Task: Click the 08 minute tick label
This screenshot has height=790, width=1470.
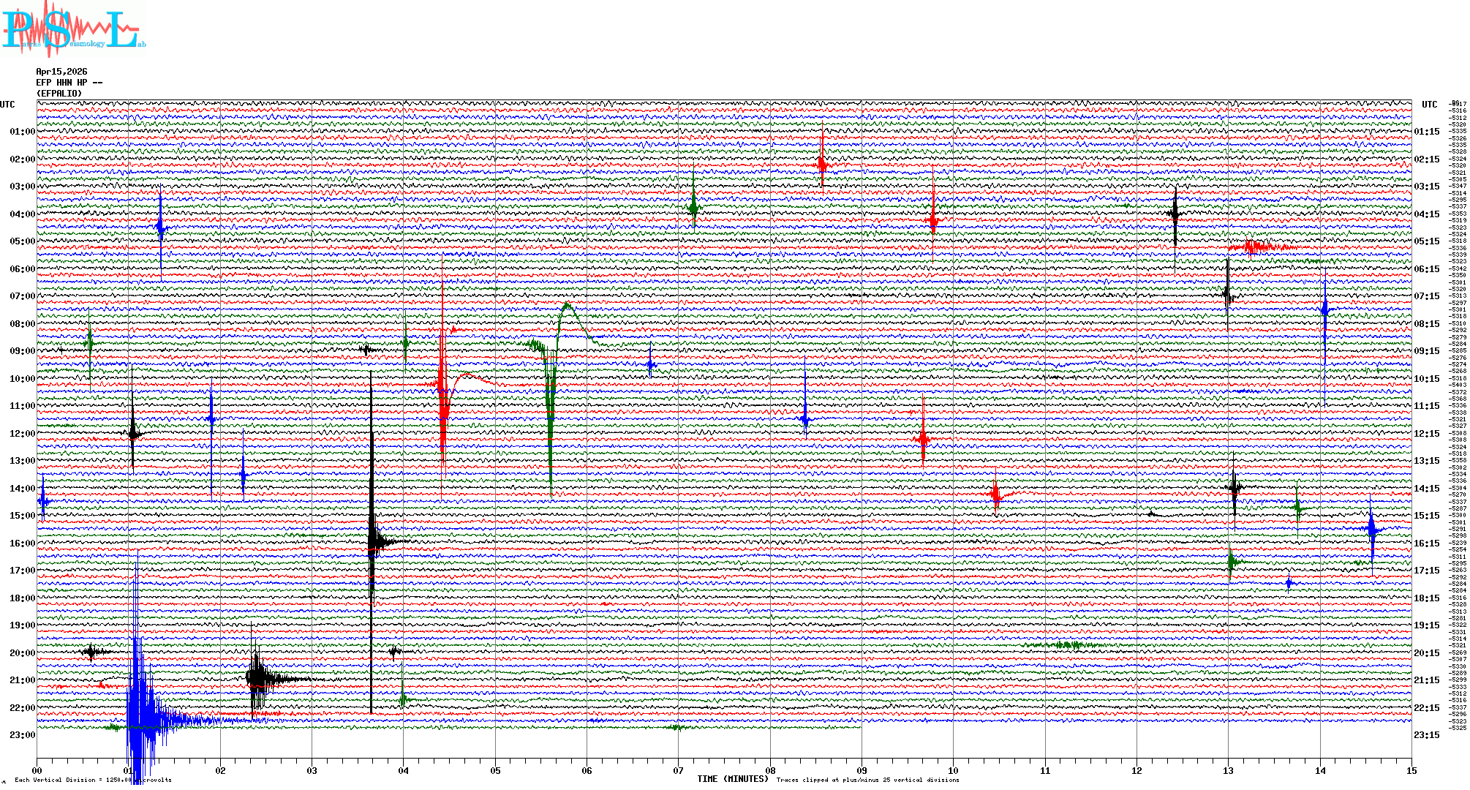Action: tap(770, 770)
